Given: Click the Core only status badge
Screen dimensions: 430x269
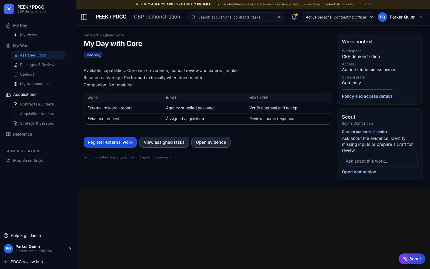Looking at the screenshot, I should (93, 55).
